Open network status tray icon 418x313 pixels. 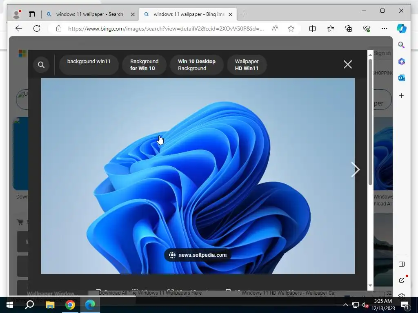click(x=356, y=305)
